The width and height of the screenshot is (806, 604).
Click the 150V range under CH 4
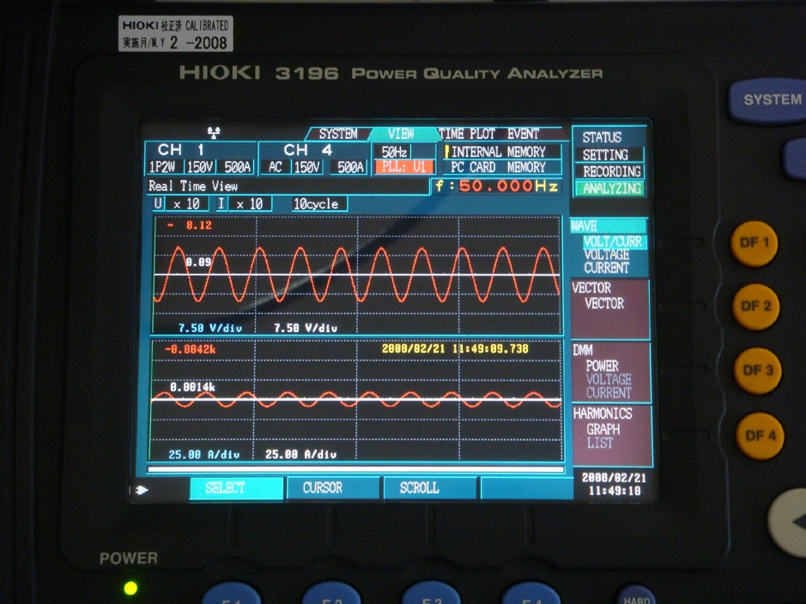click(307, 167)
